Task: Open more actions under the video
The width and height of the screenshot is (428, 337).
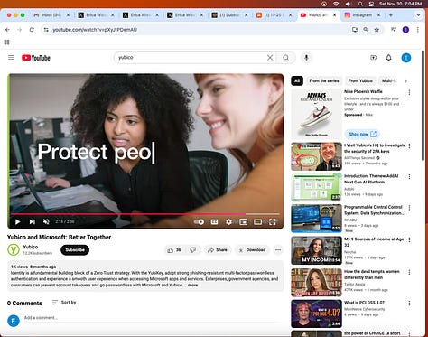Action: tap(278, 250)
